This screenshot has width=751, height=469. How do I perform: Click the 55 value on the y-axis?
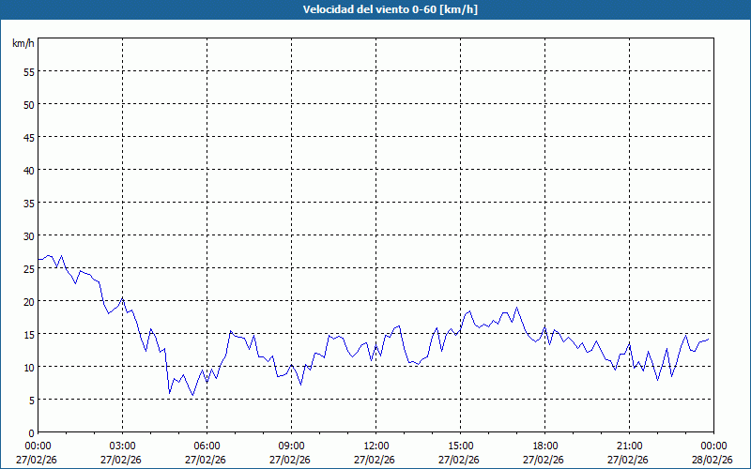[x=28, y=71]
